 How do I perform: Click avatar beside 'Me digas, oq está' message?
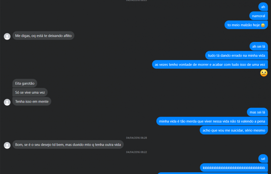tap(7, 37)
